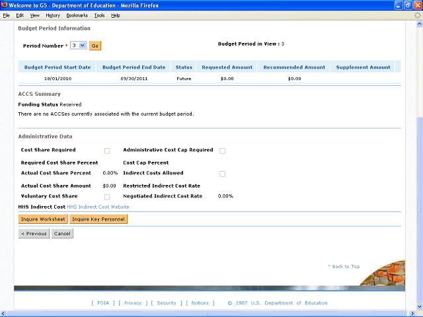This screenshot has height=317, width=423.
Task: Restore down the Firefox window
Action: coord(408,5)
